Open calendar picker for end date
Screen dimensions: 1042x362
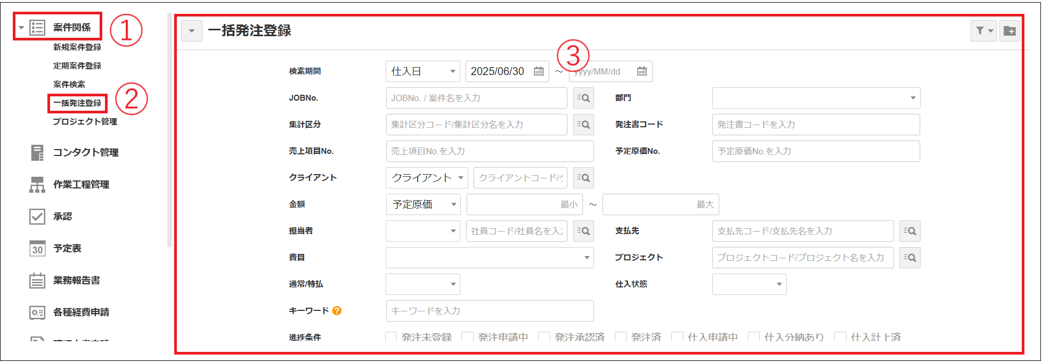tap(641, 71)
